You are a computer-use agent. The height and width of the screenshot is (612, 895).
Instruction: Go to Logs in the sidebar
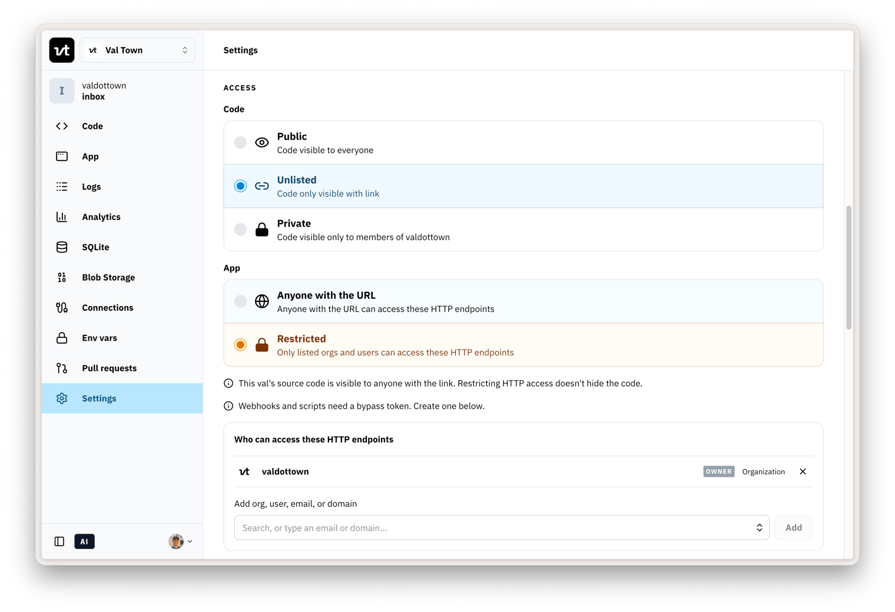122,187
